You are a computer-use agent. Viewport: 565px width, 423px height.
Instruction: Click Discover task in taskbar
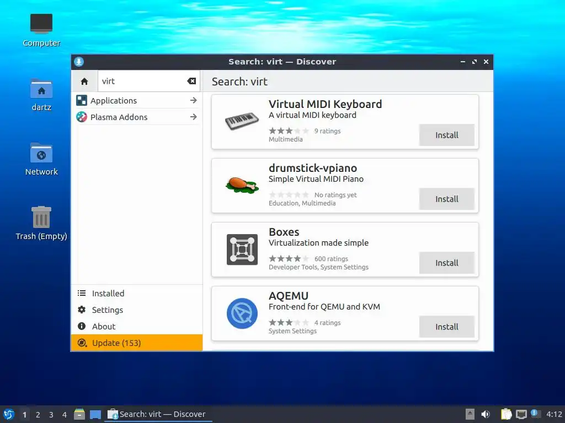pos(158,414)
